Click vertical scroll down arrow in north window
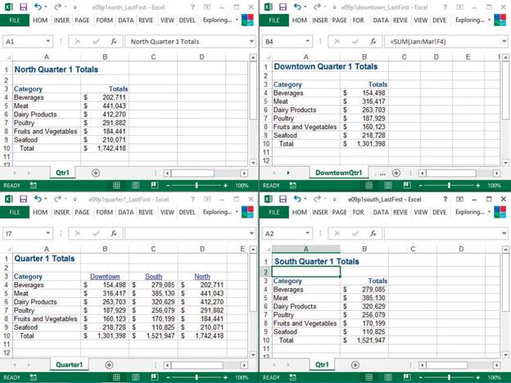 (x=253, y=162)
